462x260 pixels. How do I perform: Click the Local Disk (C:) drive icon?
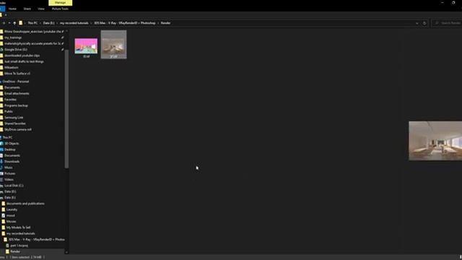coord(1,186)
